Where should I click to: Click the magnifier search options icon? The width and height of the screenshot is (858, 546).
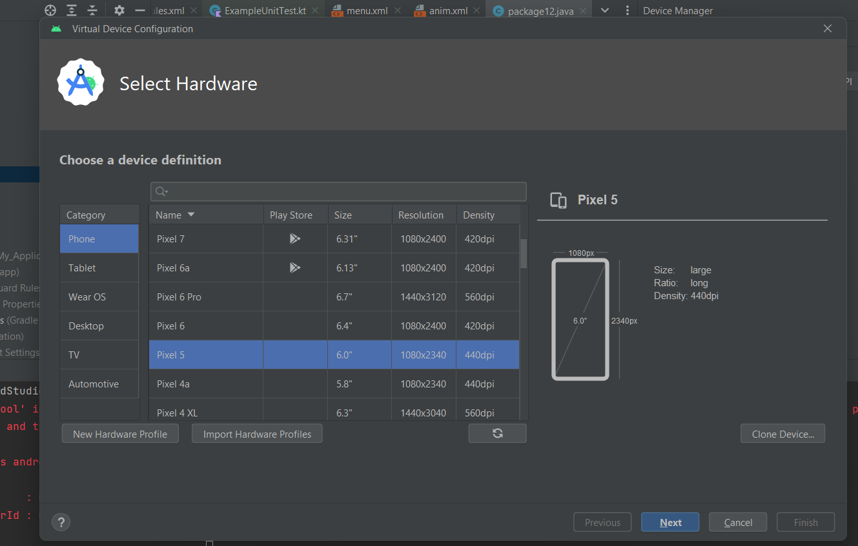(x=161, y=191)
